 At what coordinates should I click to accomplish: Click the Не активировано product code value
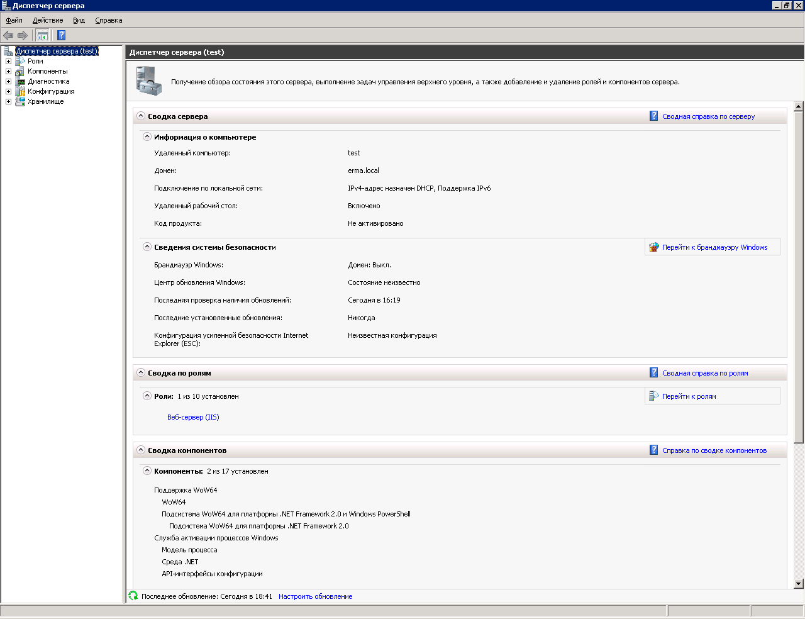[375, 223]
